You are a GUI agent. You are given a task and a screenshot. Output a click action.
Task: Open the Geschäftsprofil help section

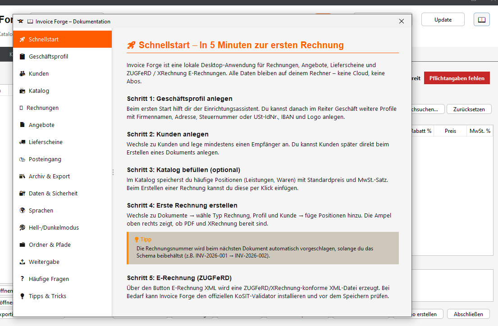[x=63, y=56]
